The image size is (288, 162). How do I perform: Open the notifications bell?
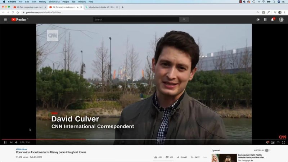(273, 19)
